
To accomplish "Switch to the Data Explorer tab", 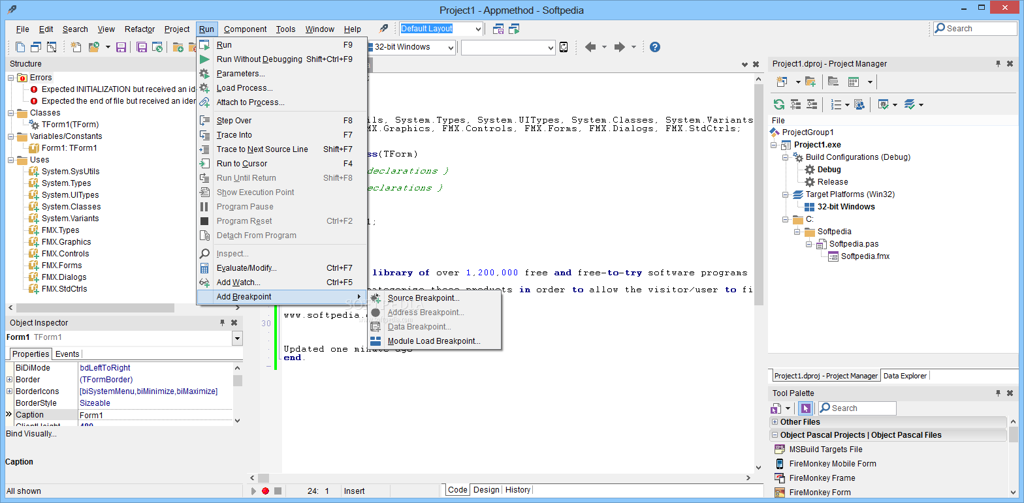I will click(x=905, y=376).
